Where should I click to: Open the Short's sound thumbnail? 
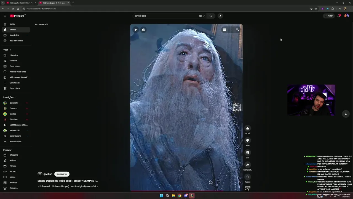248,188
